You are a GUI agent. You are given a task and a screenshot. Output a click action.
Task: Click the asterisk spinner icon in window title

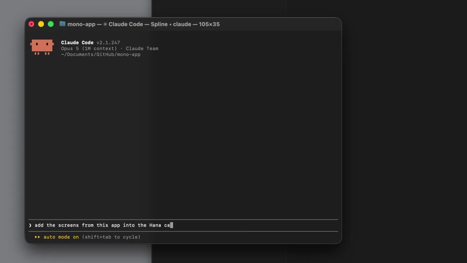105,24
